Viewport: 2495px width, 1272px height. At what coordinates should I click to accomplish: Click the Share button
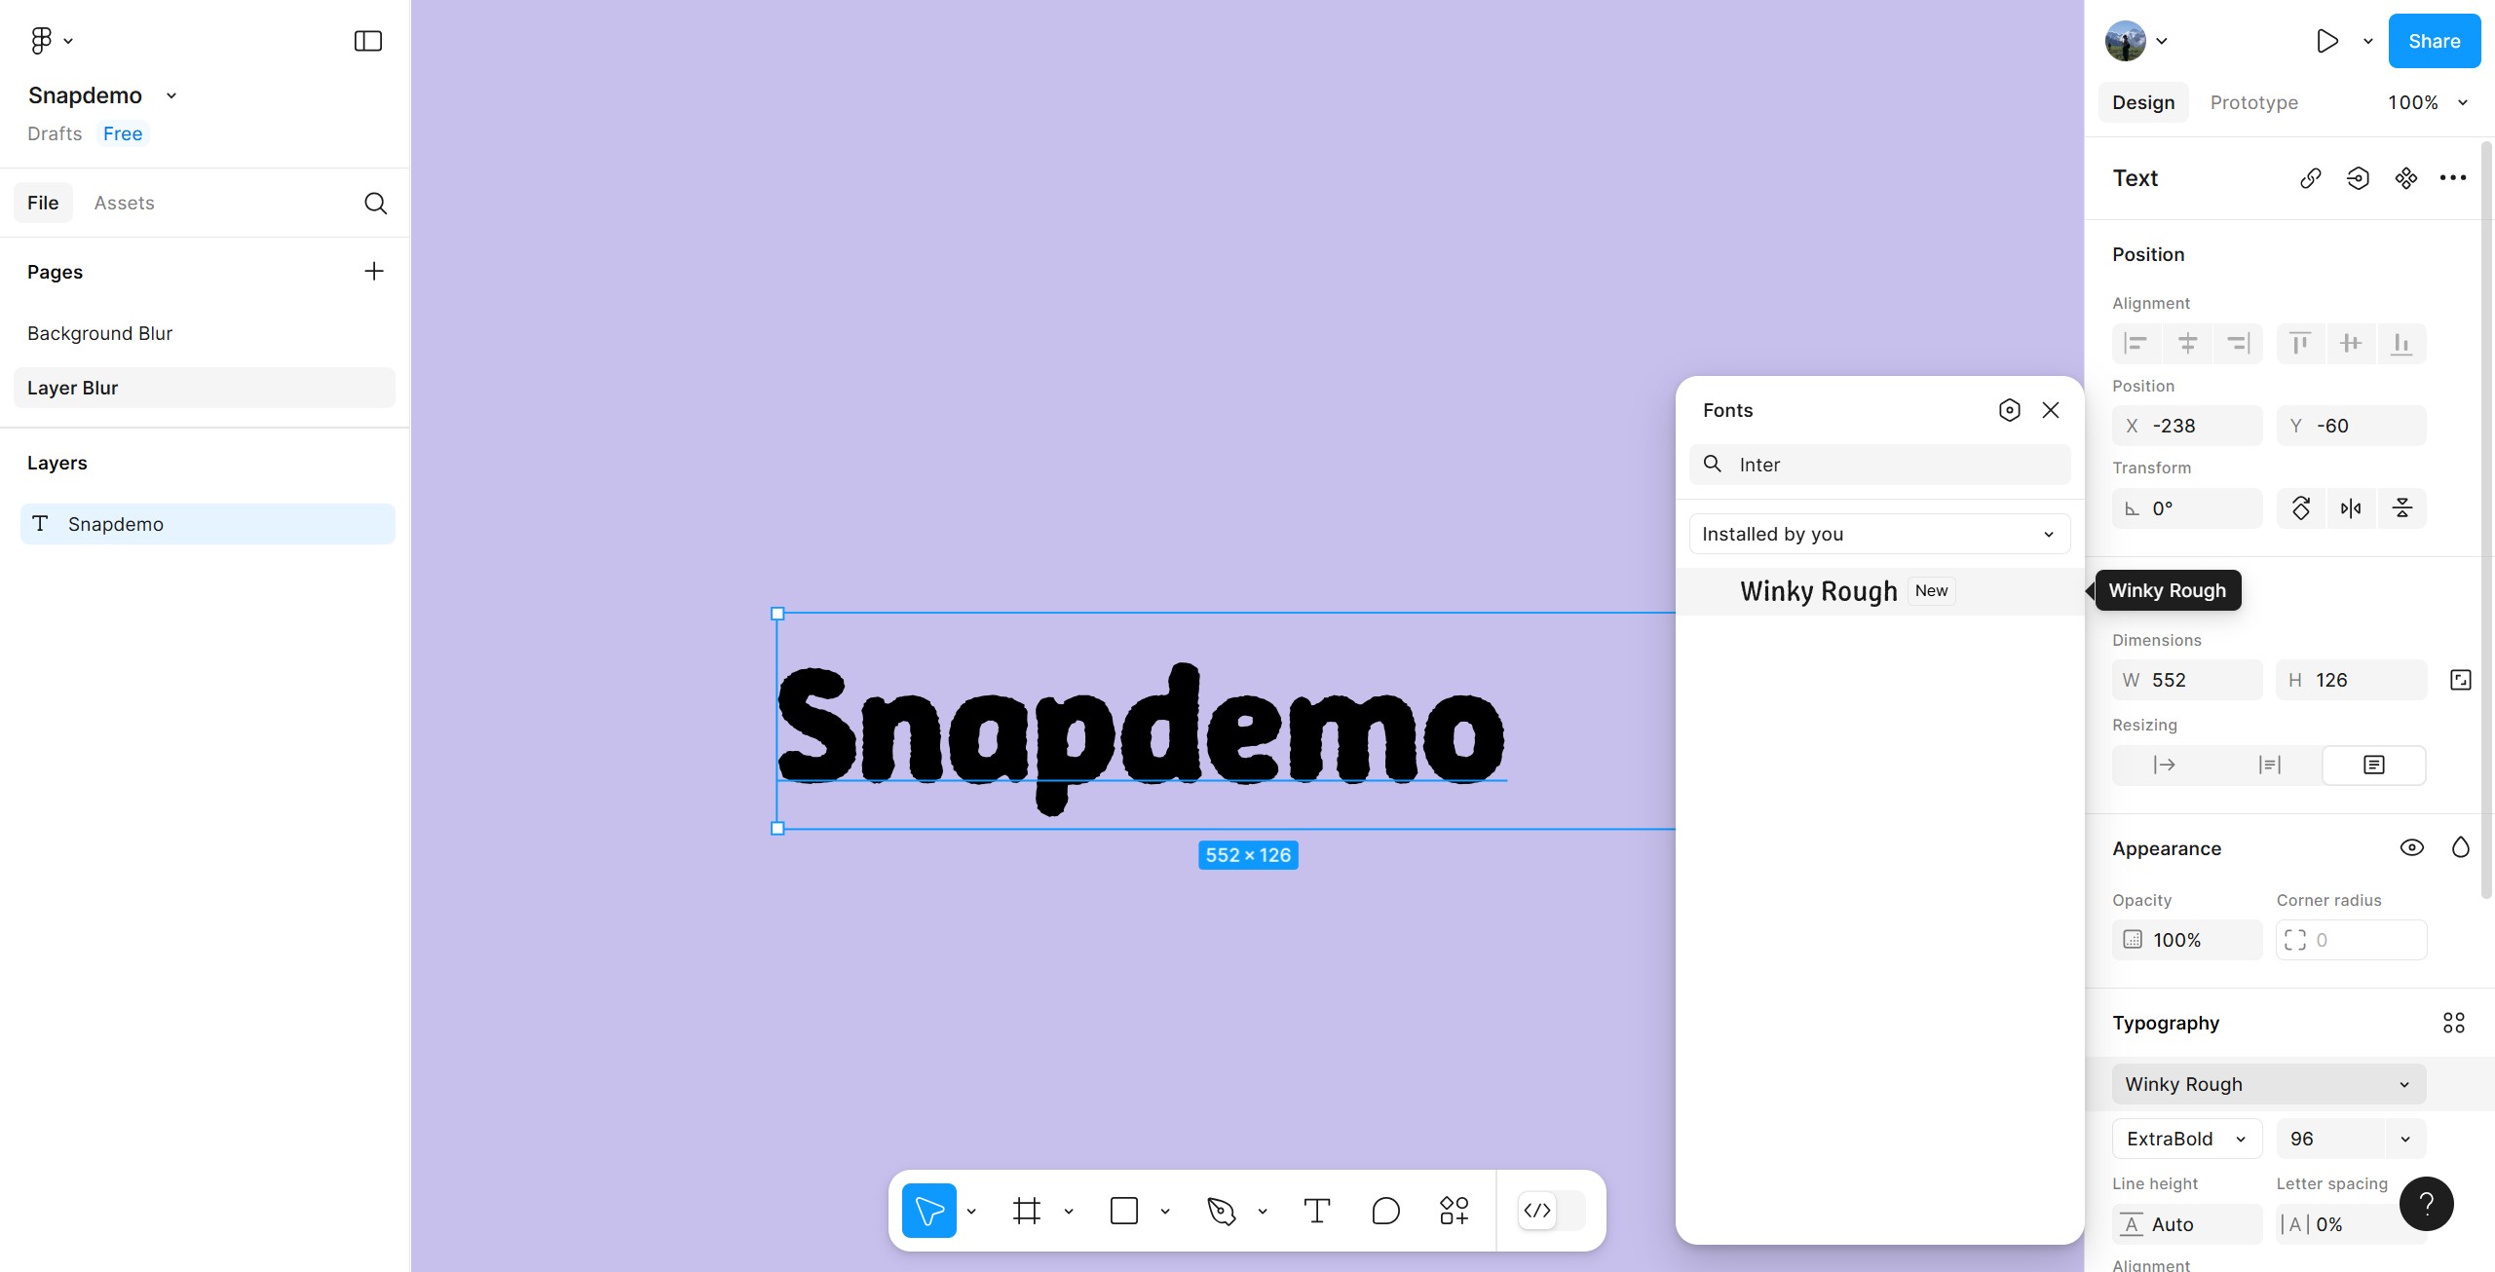(x=2434, y=41)
